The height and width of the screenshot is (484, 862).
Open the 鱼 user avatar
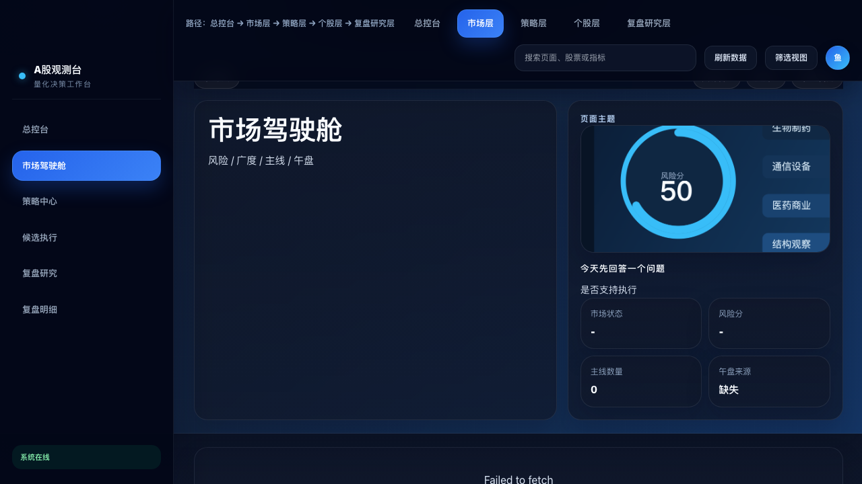(838, 58)
